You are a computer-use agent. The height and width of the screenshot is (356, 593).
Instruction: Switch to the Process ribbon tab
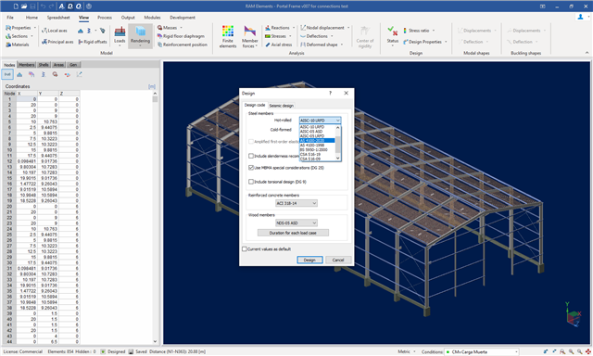pyautogui.click(x=105, y=18)
